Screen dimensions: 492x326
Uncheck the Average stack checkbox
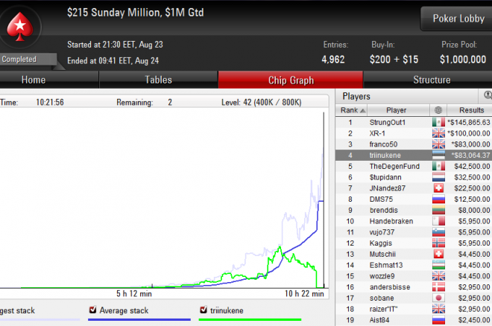[92, 310]
